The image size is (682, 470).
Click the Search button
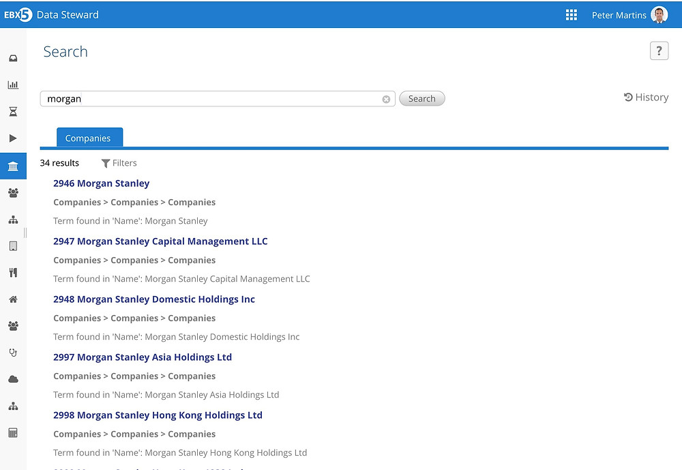coord(422,99)
